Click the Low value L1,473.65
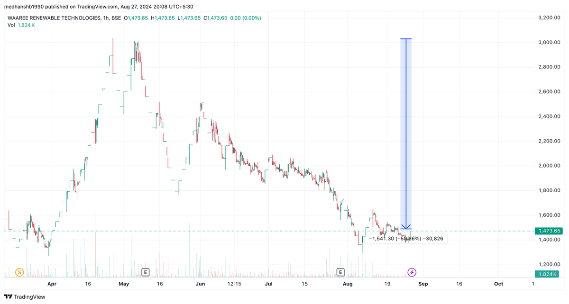Viewport: 569px width, 304px height. point(189,18)
